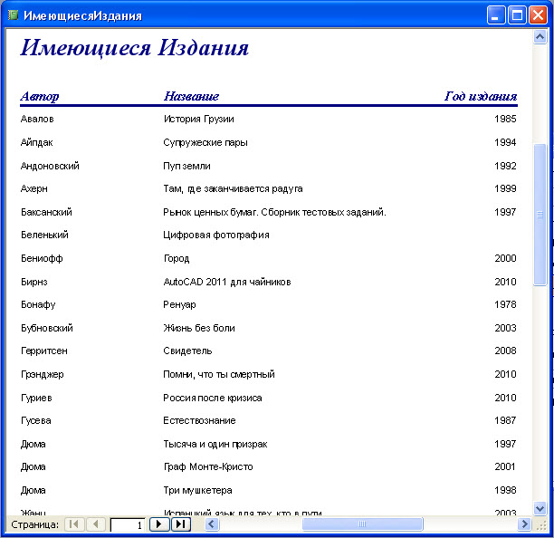Viewport: 554px width, 538px height.
Task: Maximize the ИмеющиесяИздания window
Action: [x=517, y=15]
